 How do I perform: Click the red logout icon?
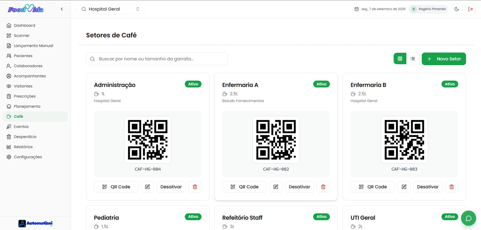(x=470, y=9)
